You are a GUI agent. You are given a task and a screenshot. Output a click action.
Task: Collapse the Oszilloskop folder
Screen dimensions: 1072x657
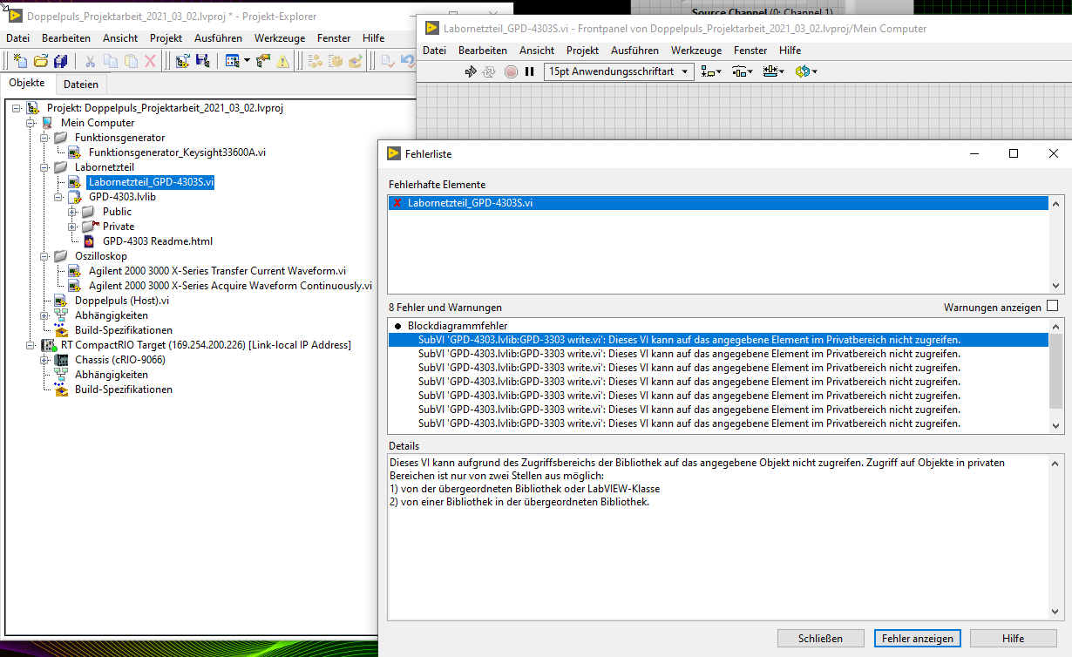click(44, 256)
